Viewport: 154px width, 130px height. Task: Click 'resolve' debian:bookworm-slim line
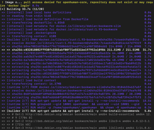click(77, 91)
